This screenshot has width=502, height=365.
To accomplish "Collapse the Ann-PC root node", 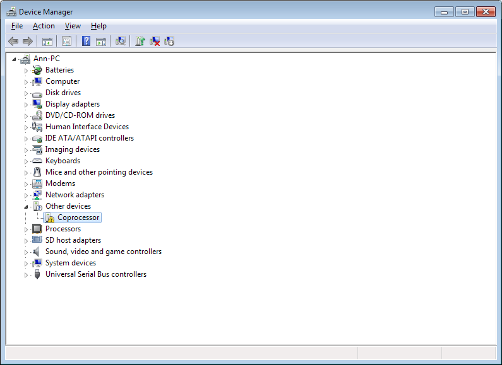I will click(14, 59).
